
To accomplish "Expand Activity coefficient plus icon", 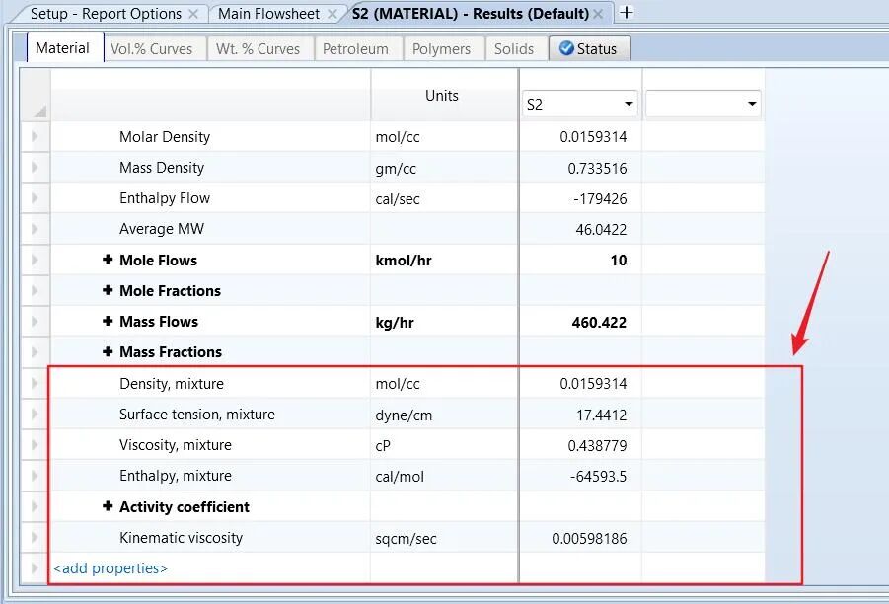I will click(x=108, y=506).
